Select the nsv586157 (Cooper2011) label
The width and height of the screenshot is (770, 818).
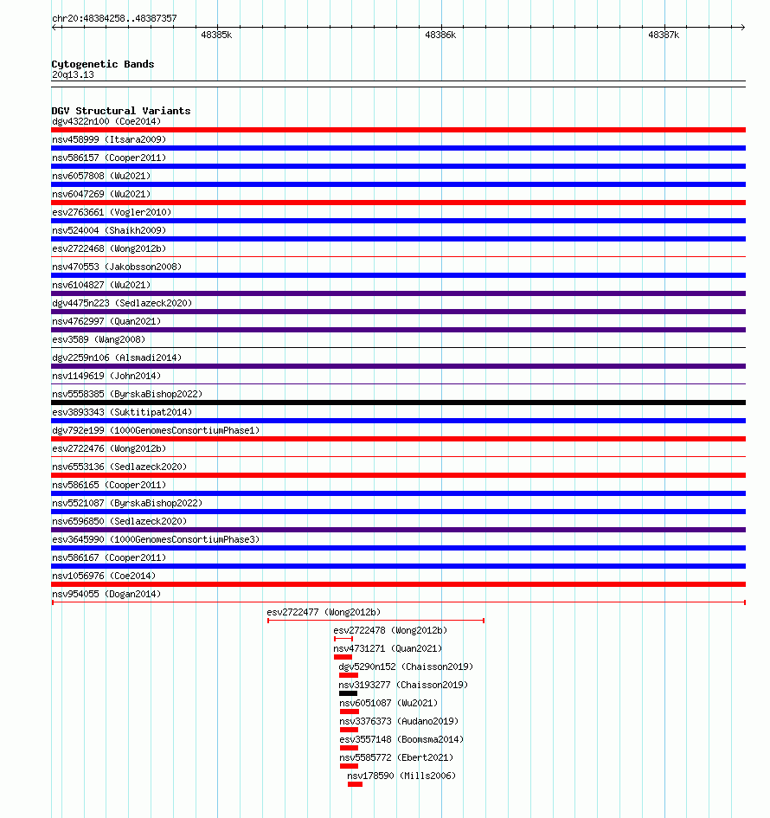pyautogui.click(x=109, y=158)
